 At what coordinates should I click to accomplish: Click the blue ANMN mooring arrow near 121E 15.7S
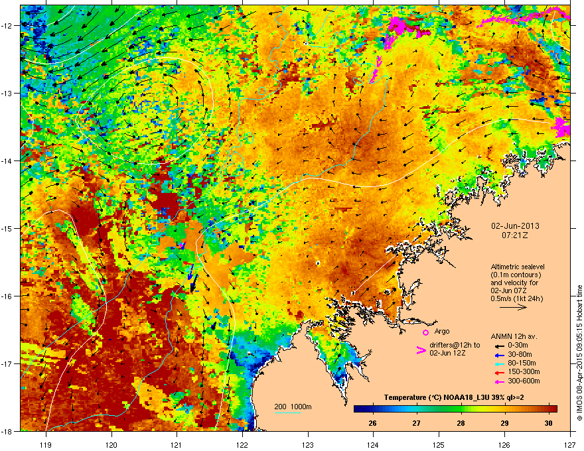(190, 272)
